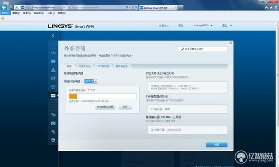Viewport: 279px width, 167px height.
Task: Refresh the page from the address bar
Action: coord(133,7)
